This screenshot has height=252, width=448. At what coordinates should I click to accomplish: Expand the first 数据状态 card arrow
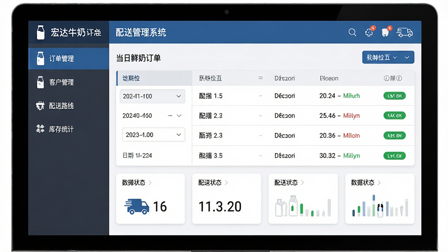pyautogui.click(x=150, y=182)
